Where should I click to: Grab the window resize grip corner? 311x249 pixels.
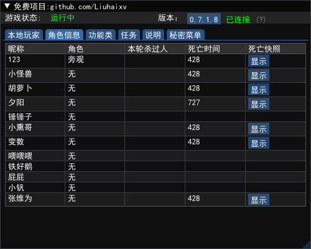pyautogui.click(x=307, y=245)
